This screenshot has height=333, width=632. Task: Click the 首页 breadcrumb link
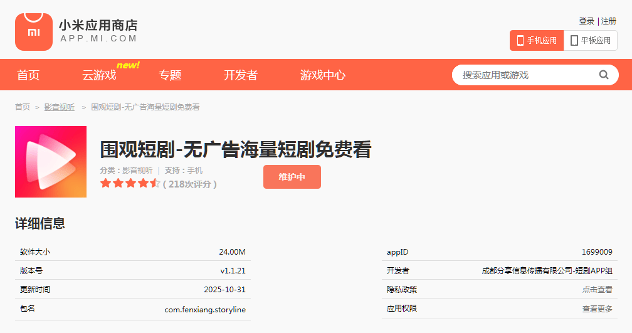tap(23, 107)
